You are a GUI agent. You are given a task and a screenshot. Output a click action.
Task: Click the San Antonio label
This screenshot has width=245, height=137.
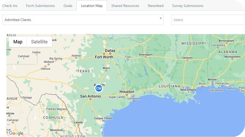(x=90, y=96)
